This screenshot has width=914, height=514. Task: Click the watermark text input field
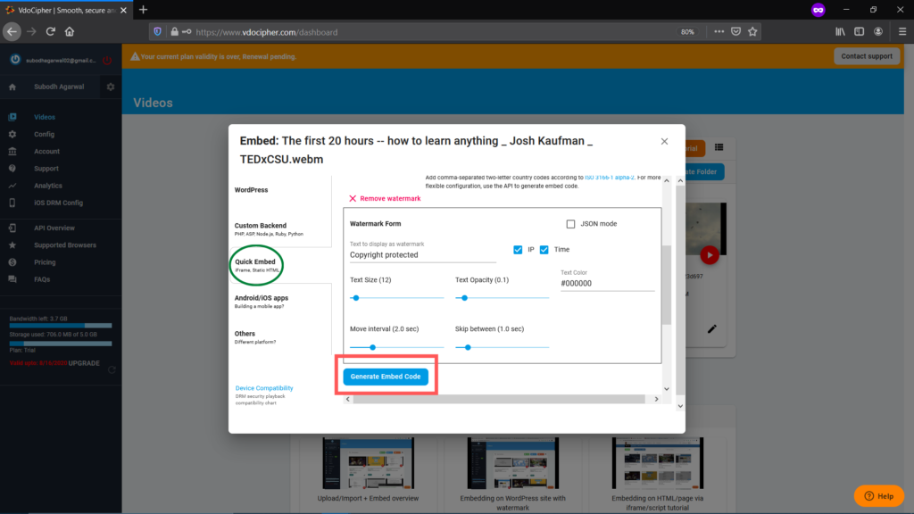coord(422,255)
